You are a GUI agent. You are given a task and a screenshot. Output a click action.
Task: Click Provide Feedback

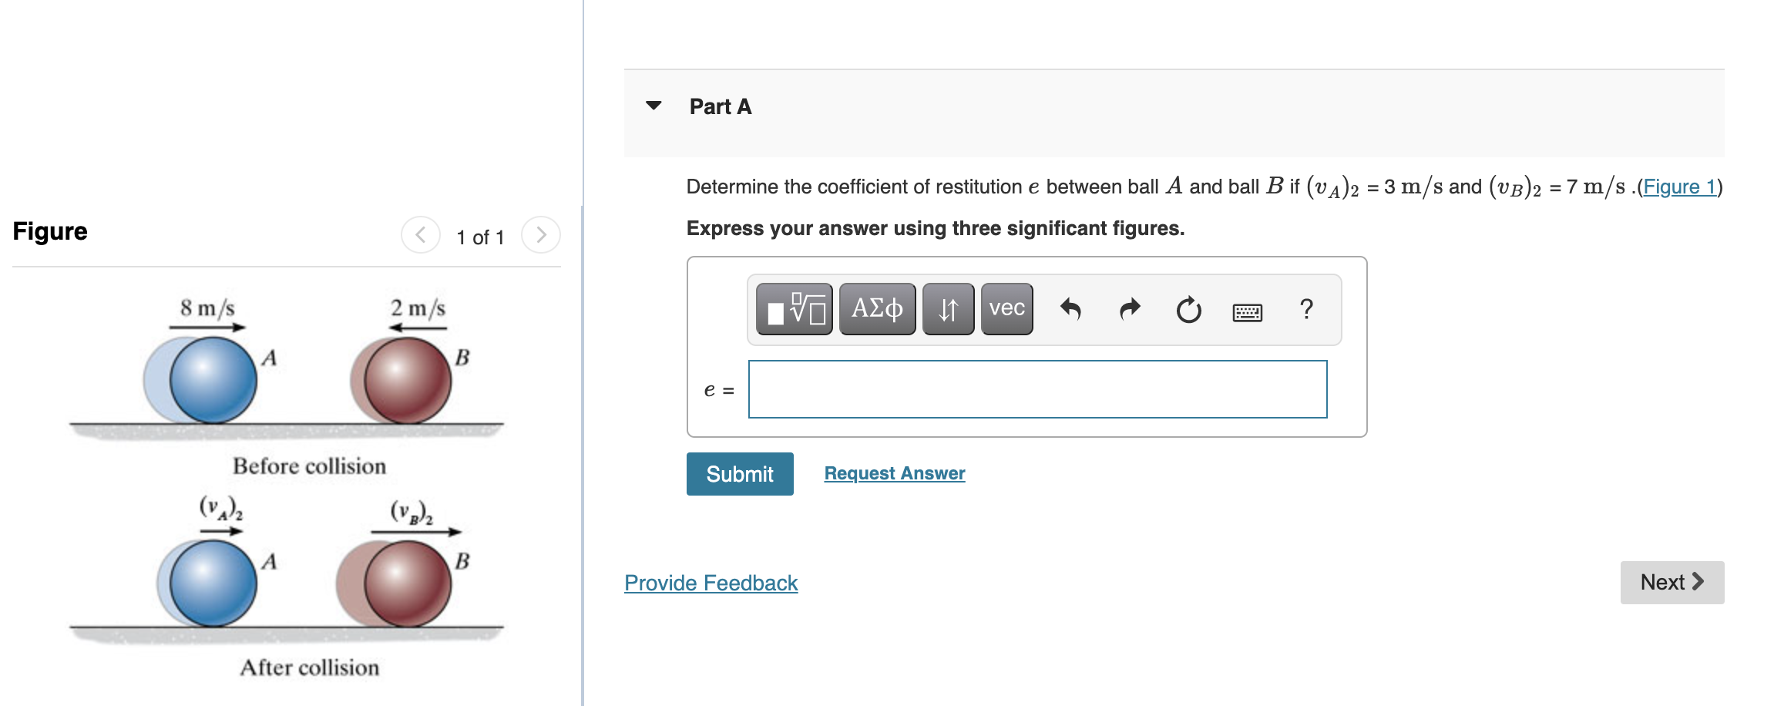click(x=710, y=583)
